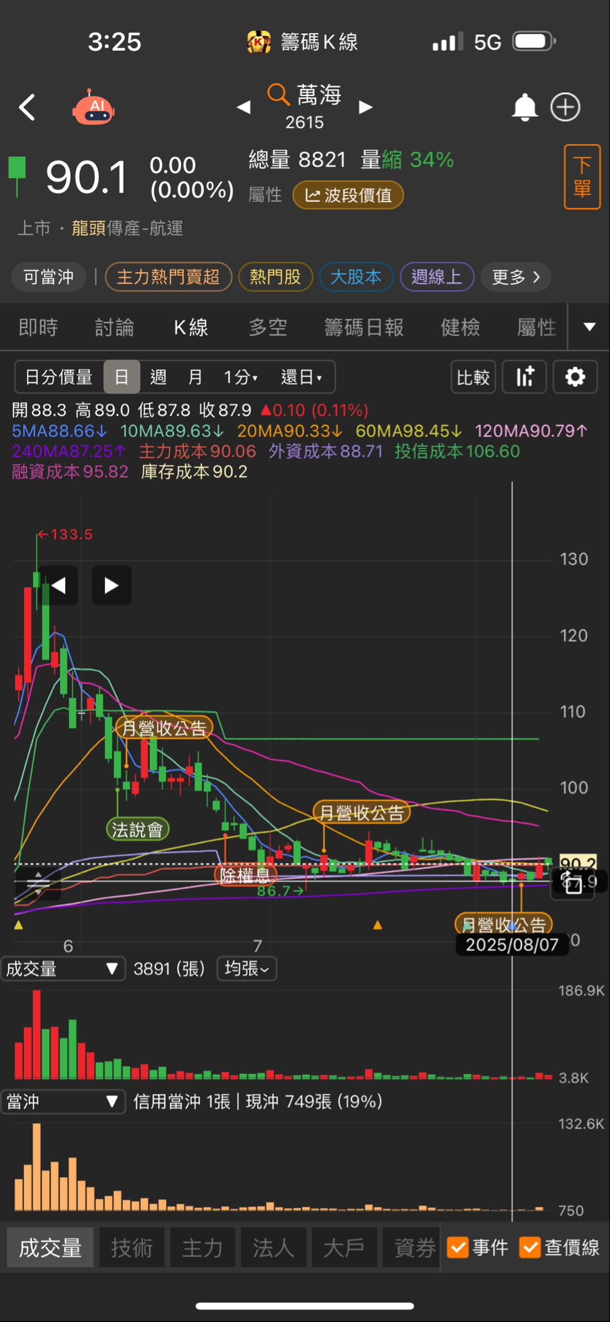This screenshot has width=610, height=1322.
Task: Select the bottom 主力 indicator tab
Action: click(202, 1247)
